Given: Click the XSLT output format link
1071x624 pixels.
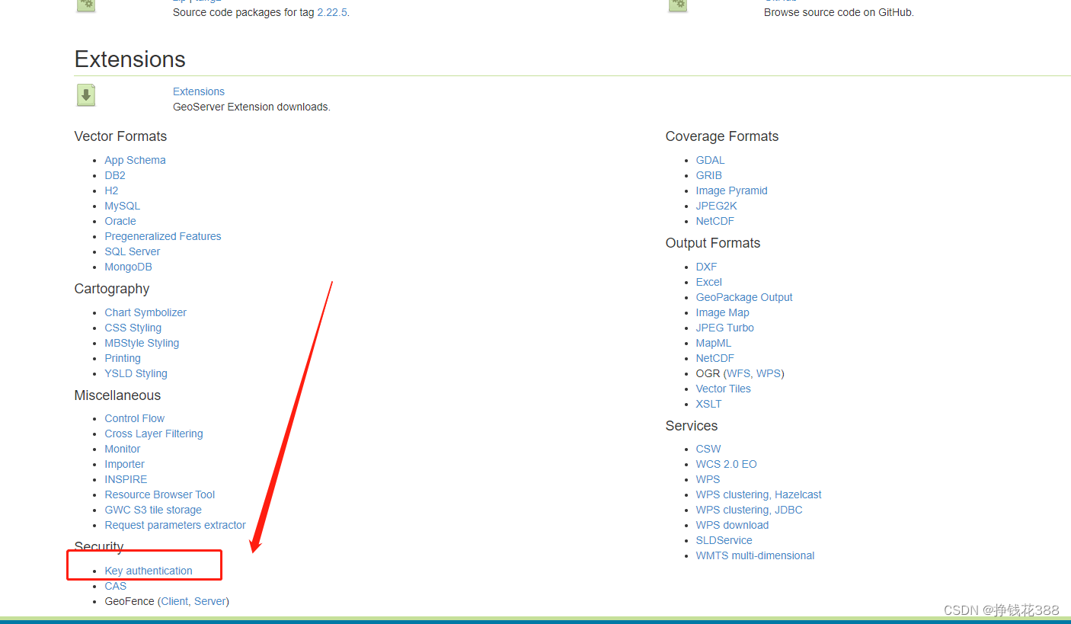Looking at the screenshot, I should pos(708,404).
